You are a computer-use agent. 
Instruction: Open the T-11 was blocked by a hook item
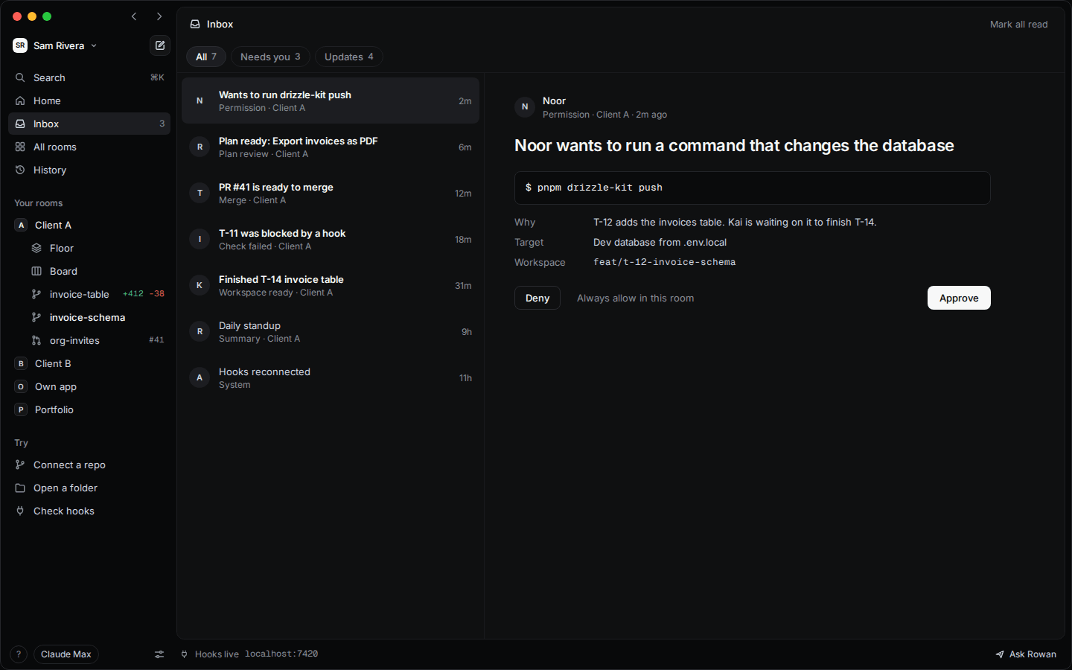point(331,240)
